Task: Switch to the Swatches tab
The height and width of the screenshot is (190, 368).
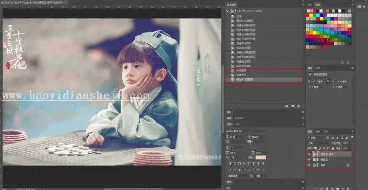Action: coord(318,5)
